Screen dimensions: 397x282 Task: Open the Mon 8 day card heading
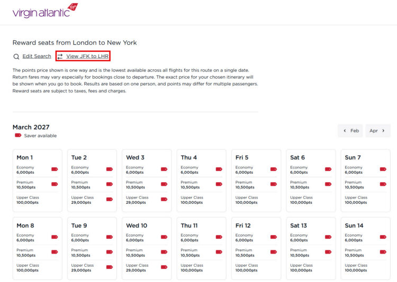coord(25,225)
